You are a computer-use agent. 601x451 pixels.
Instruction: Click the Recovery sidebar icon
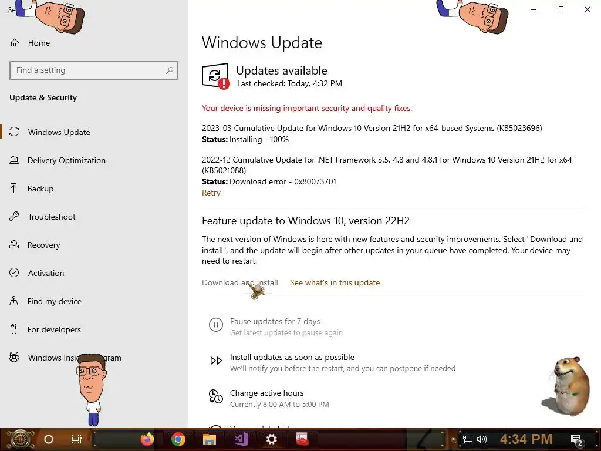tap(14, 245)
